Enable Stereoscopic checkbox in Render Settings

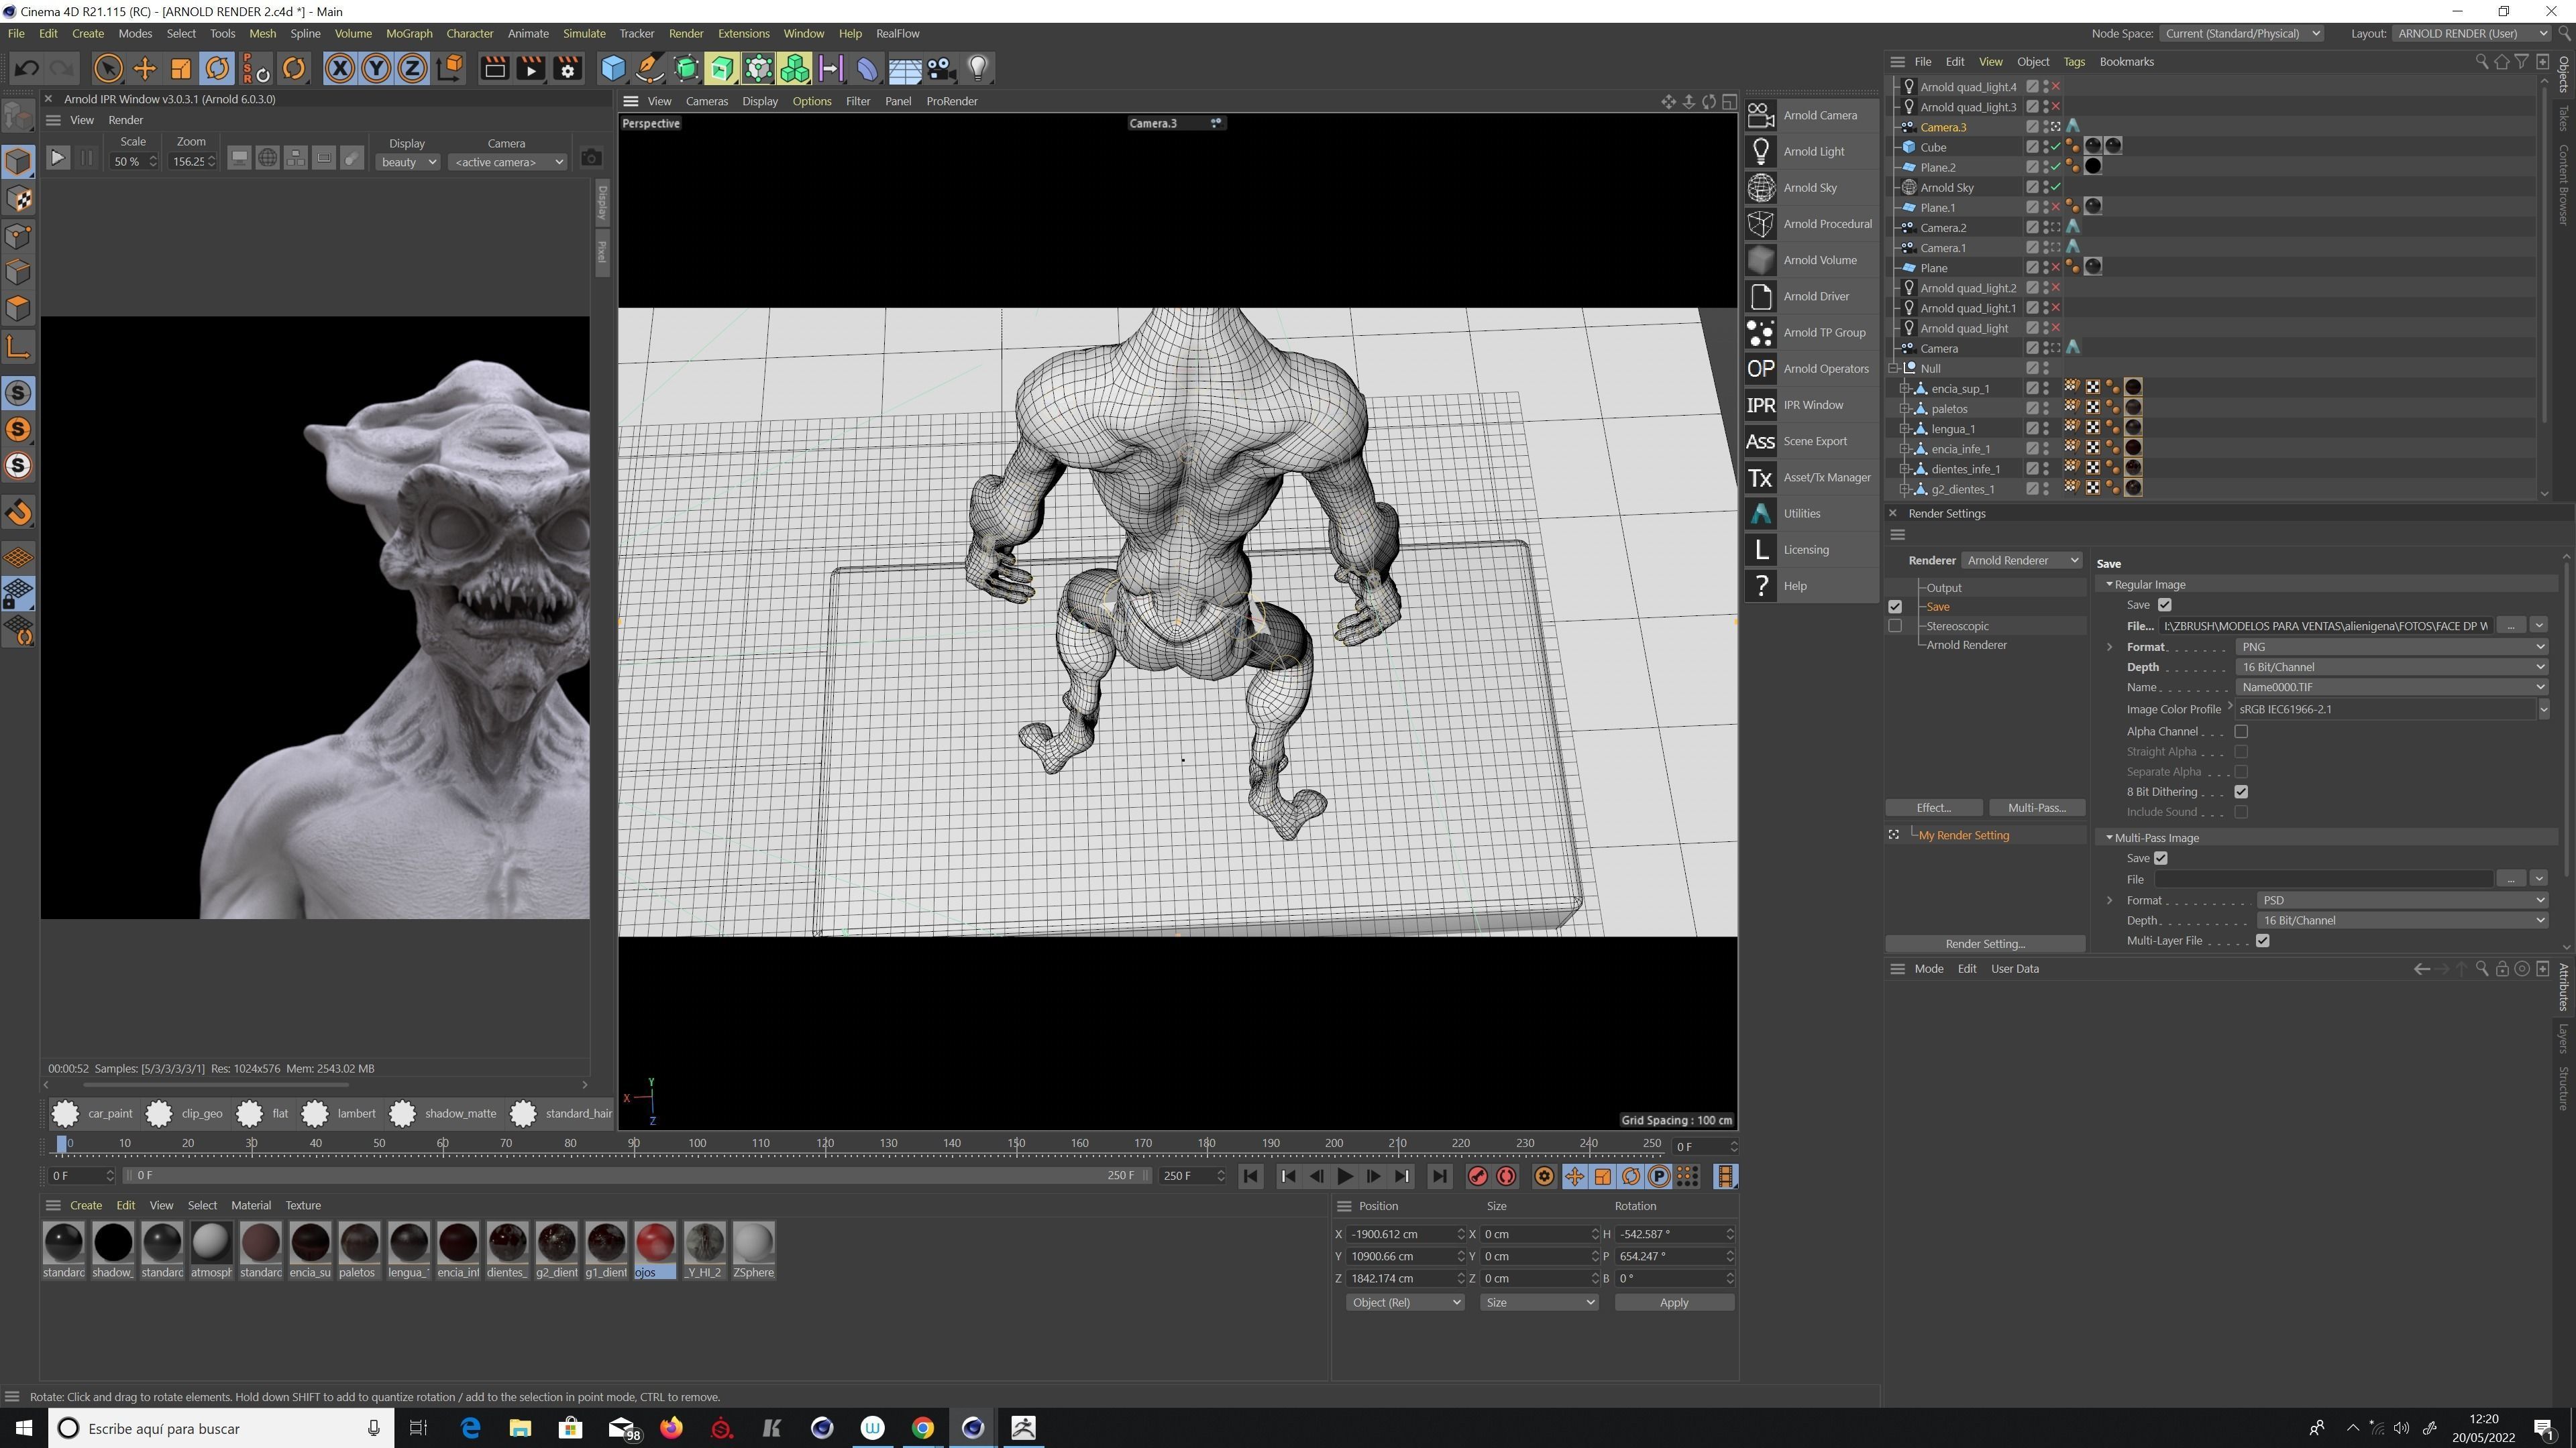(x=1894, y=625)
